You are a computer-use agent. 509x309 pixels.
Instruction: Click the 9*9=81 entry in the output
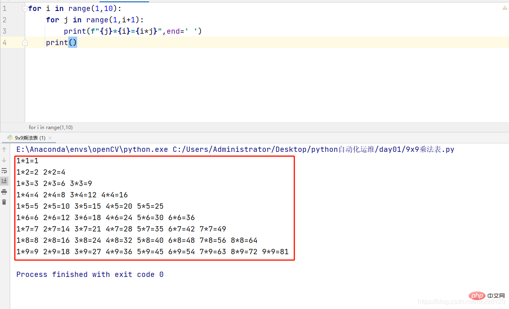275,252
